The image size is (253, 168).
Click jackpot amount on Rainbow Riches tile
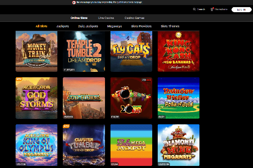161,117
